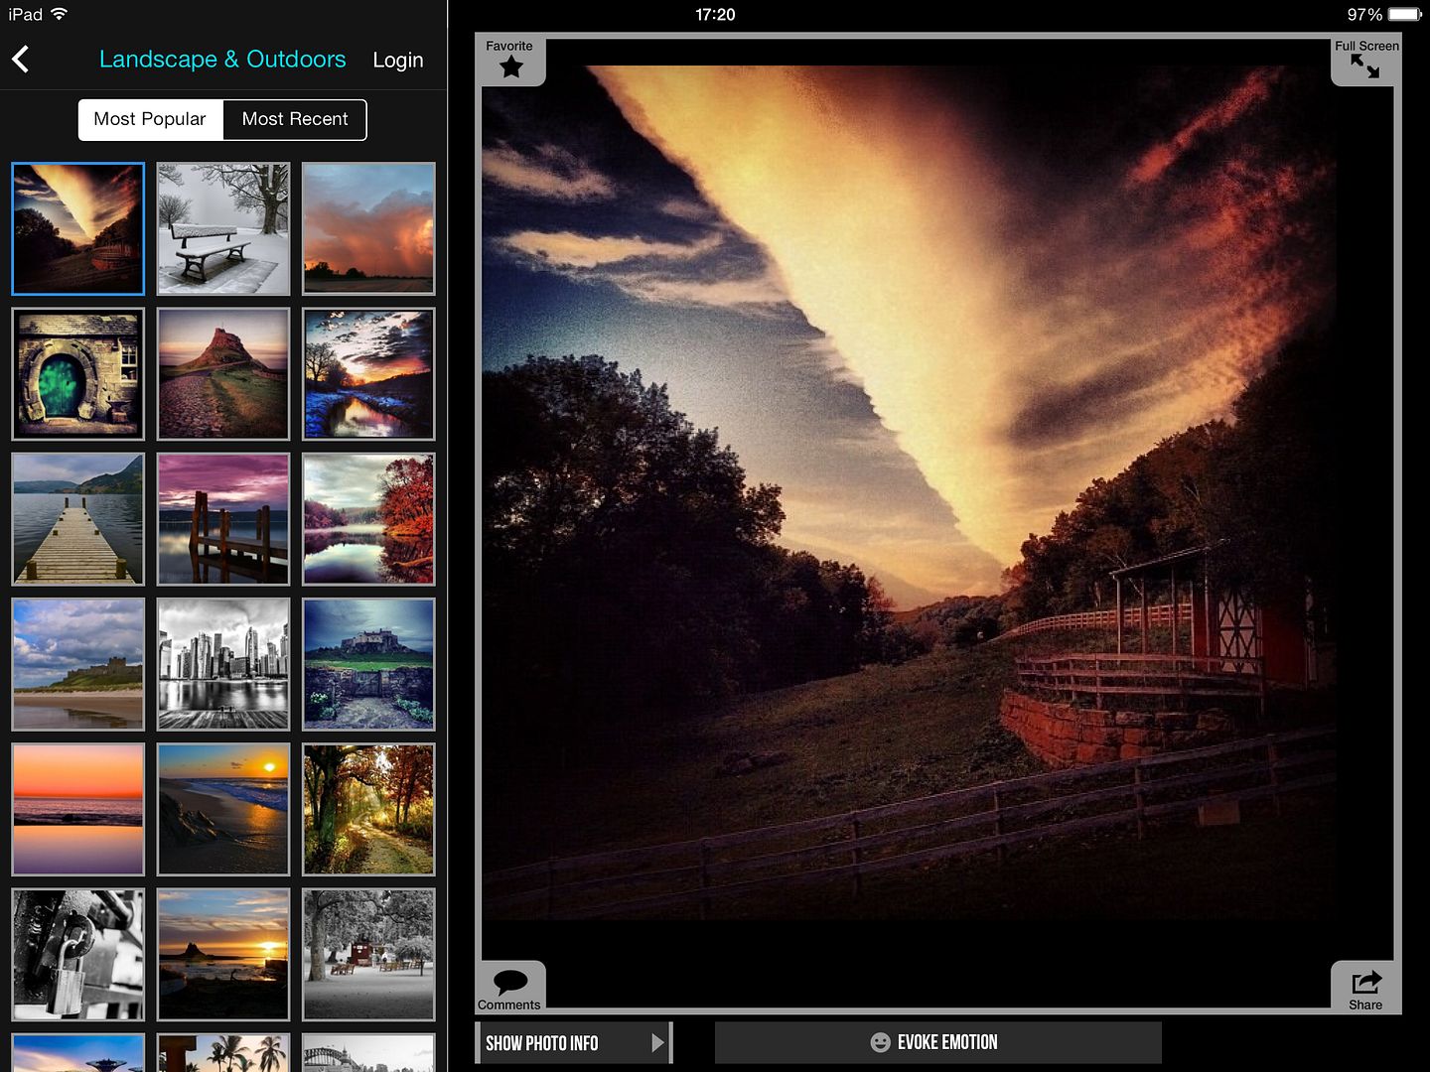Viewport: 1430px width, 1072px height.
Task: Tap the battery indicator in status bar
Action: [1404, 14]
